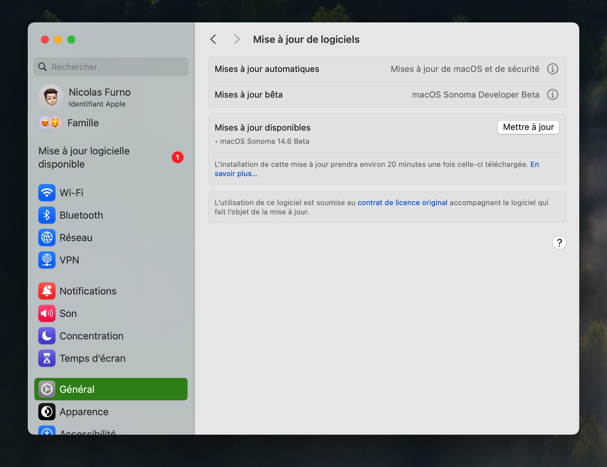Open Famille emoji avatars

pyautogui.click(x=50, y=123)
